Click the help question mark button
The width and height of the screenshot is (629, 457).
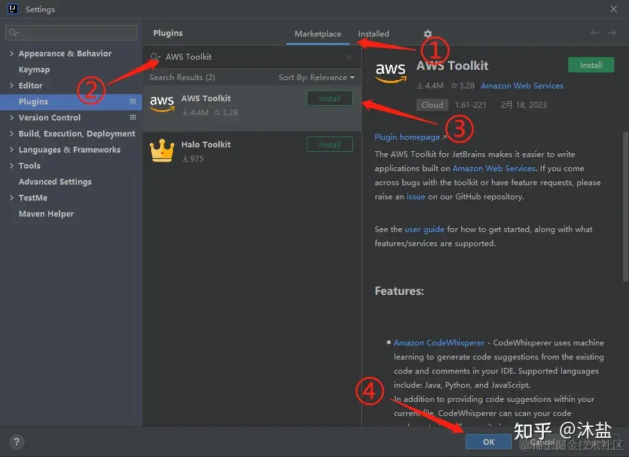(x=17, y=442)
